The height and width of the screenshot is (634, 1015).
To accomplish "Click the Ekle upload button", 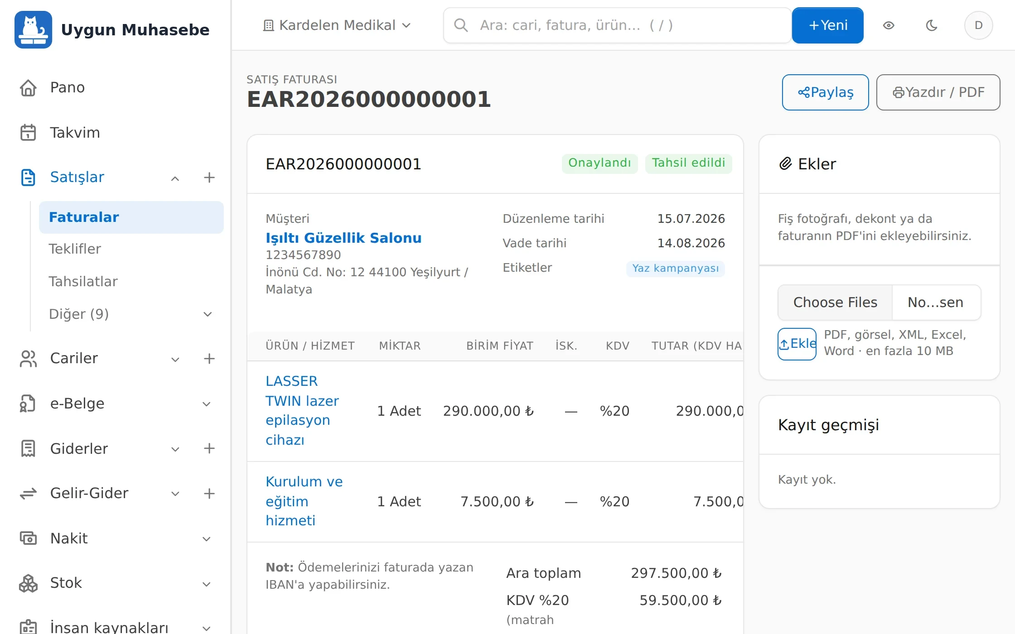I will coord(797,344).
